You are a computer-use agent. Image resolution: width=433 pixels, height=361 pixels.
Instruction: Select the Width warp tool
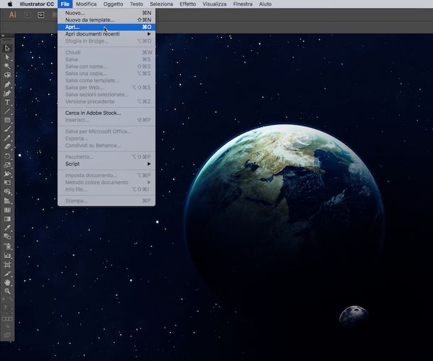tap(7, 174)
